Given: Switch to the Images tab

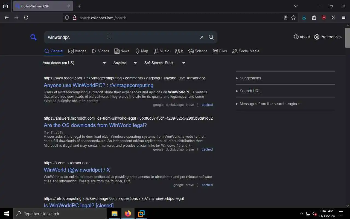Looking at the screenshot, I should point(77,51).
